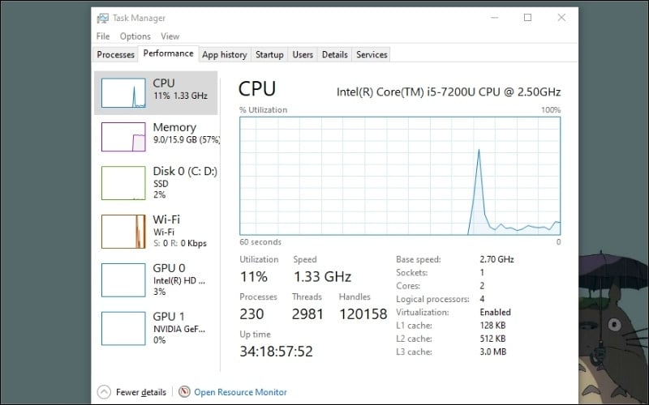
Task: Maximize the Task Manager window
Action: pos(528,17)
